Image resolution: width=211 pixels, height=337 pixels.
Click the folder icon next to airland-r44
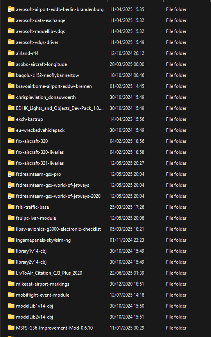pyautogui.click(x=11, y=53)
